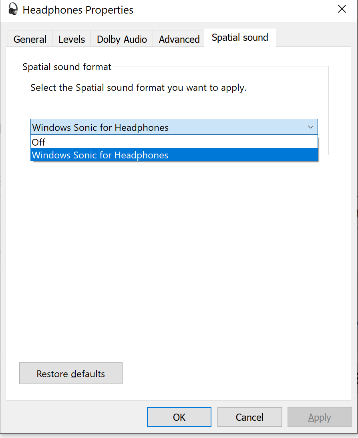358x438 pixels.
Task: Cancel the Headphones Properties dialog
Action: [249, 417]
